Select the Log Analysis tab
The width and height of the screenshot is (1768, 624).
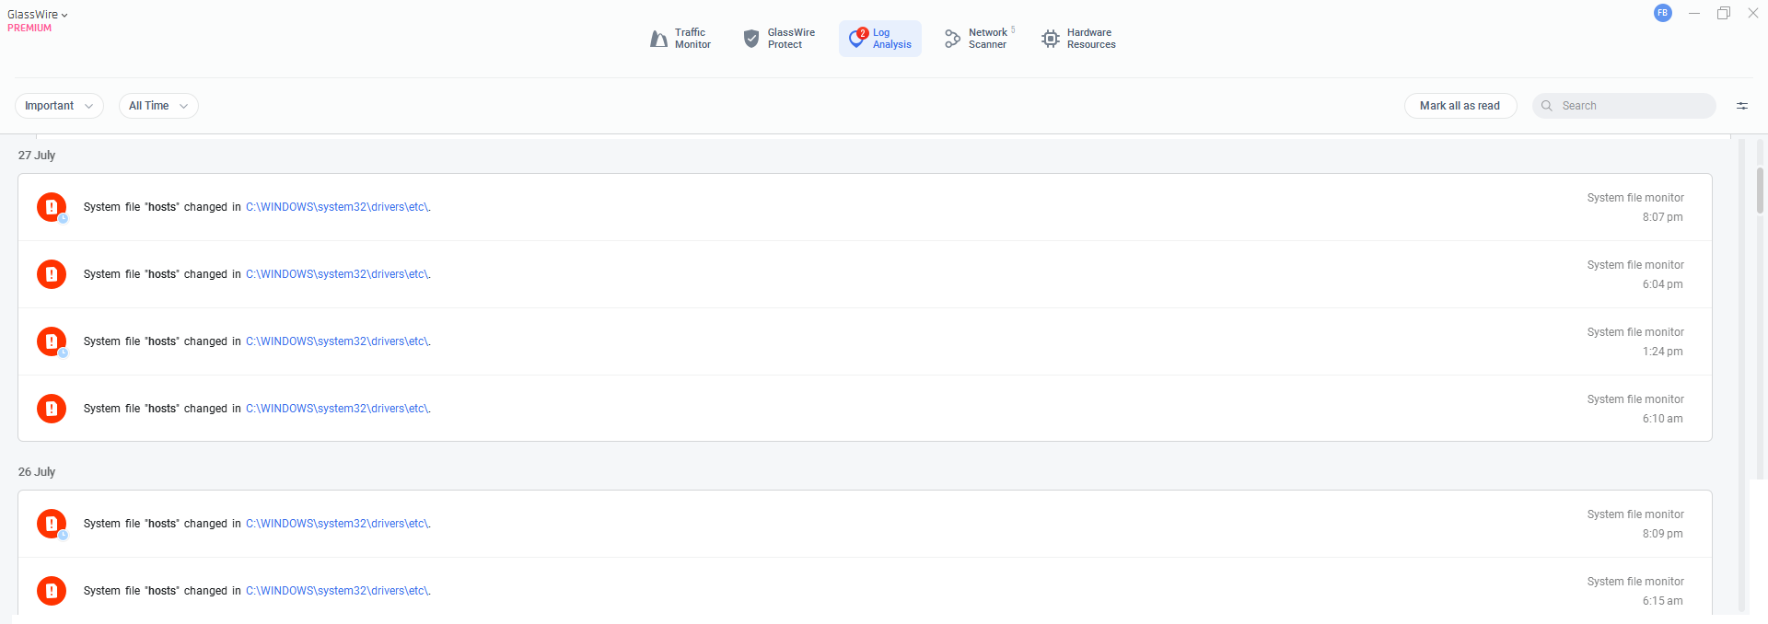pos(879,39)
